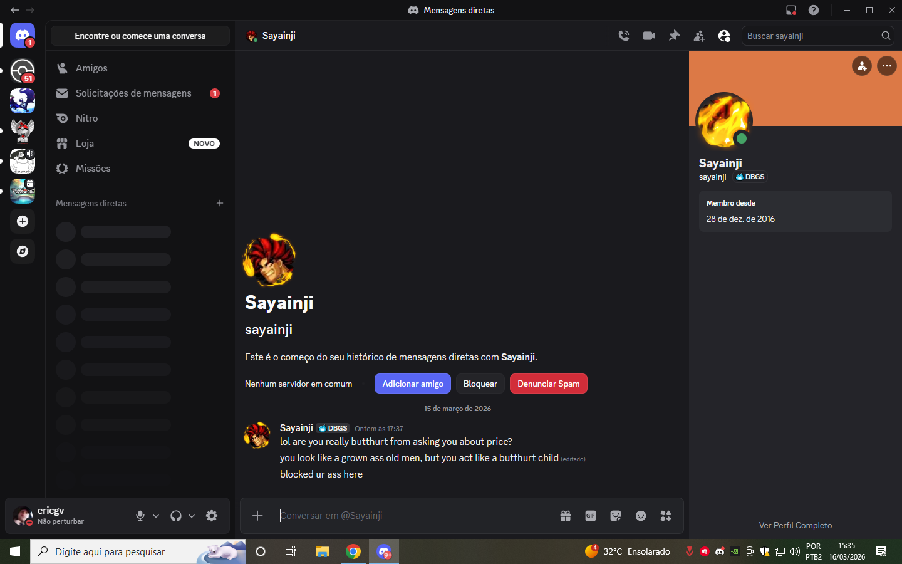902x564 pixels.
Task: Expand microphone input options arrow
Action: [156, 516]
